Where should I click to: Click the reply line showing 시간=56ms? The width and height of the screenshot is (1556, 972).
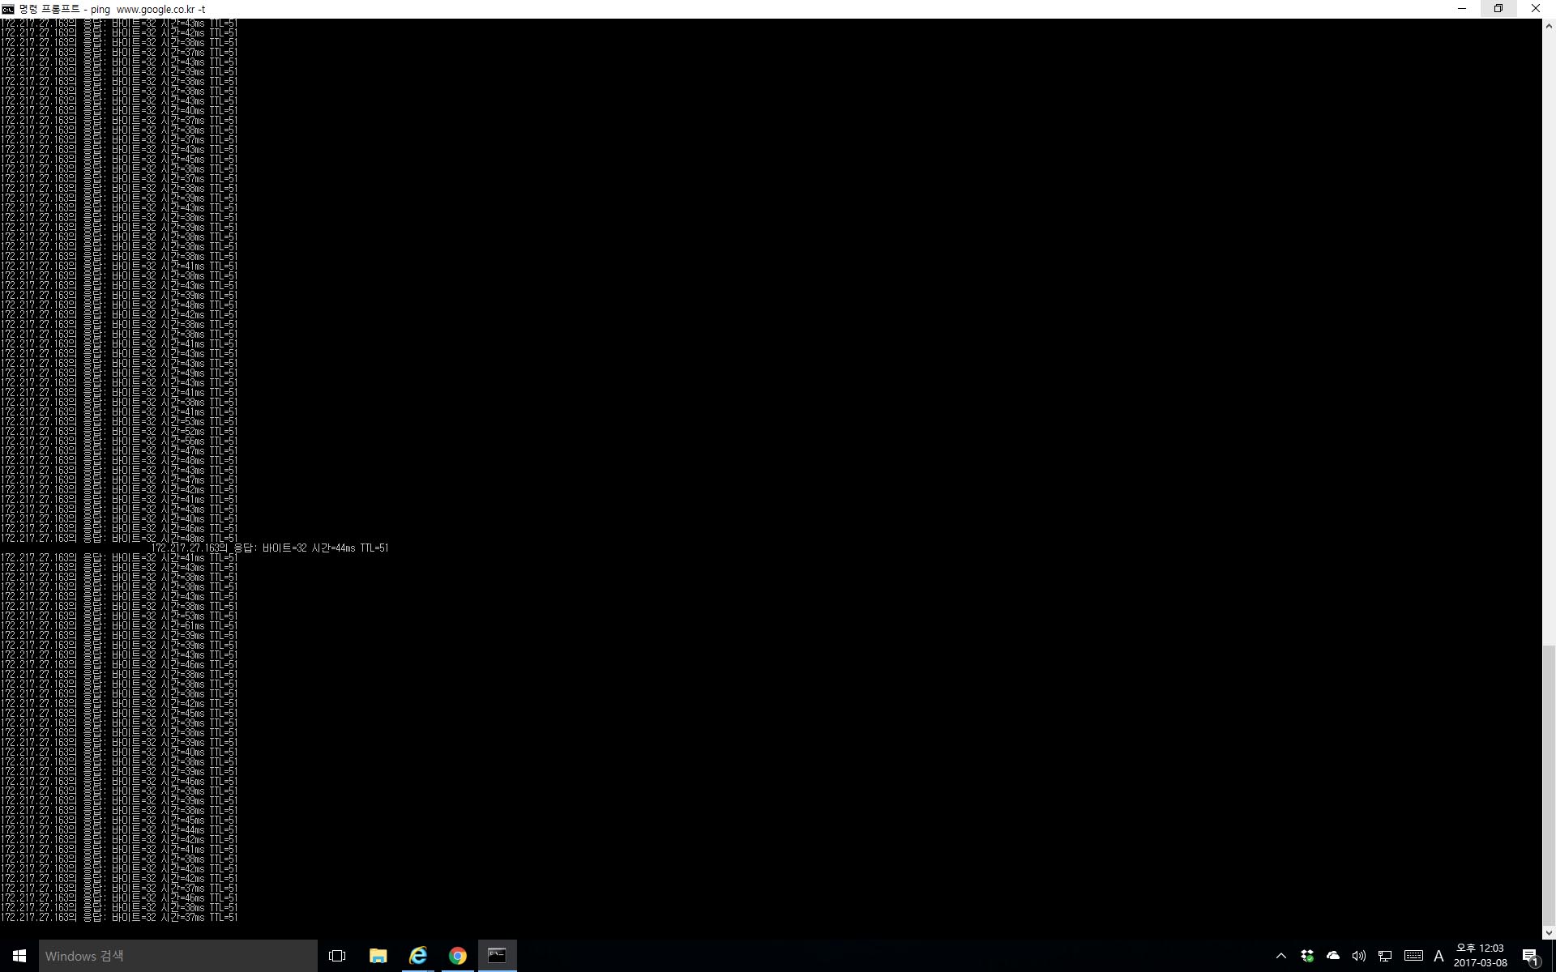click(119, 441)
